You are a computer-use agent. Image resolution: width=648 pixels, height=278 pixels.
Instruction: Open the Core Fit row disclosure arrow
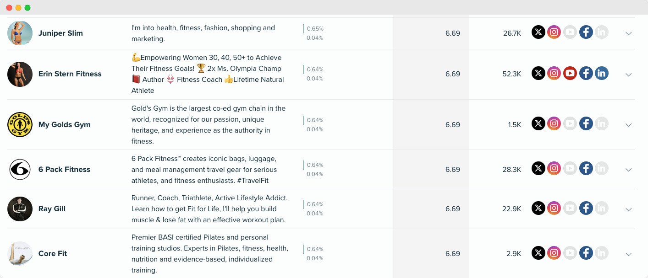pos(628,254)
